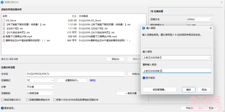Image resolution: width=225 pixels, height=112 pixels.
Task: Expand the 输入密码 history dropdown arrow
Action: (x=210, y=58)
